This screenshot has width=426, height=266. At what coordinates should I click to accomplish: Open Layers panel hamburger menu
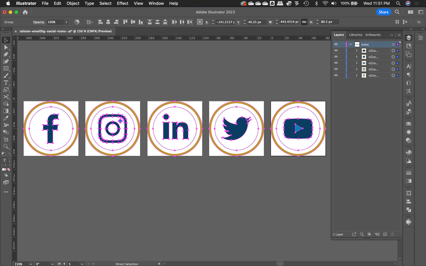point(399,35)
